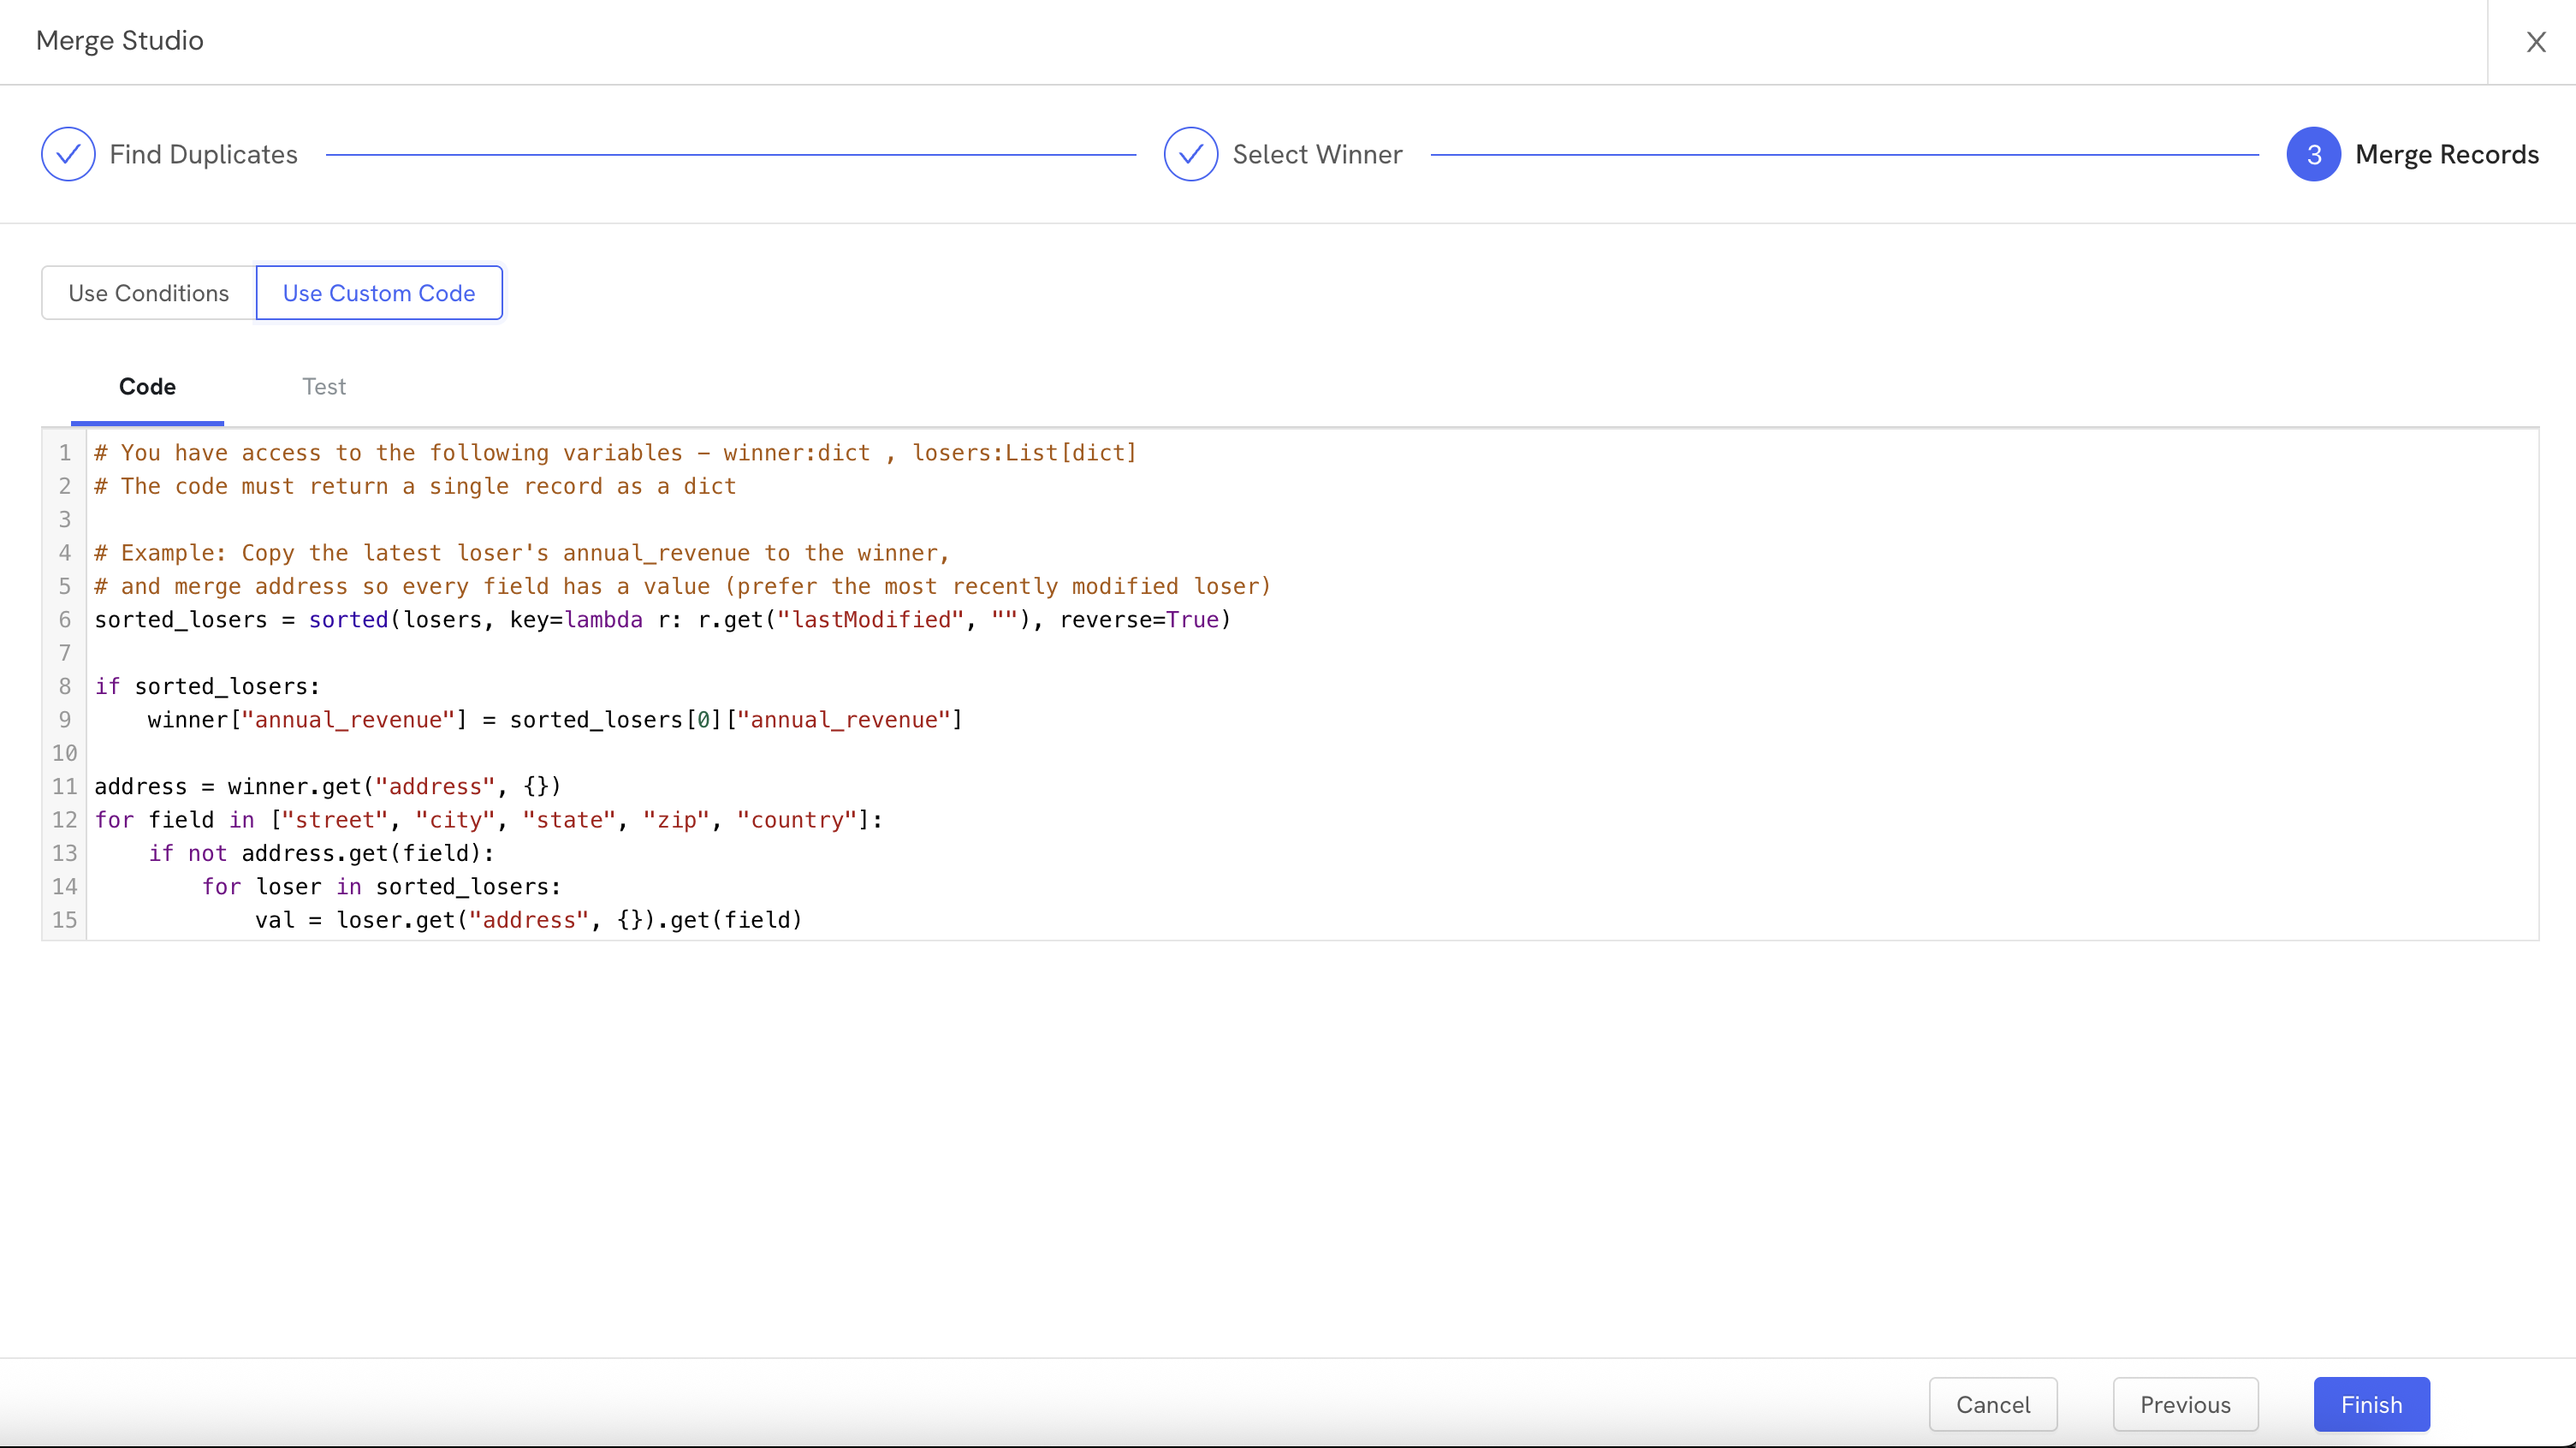This screenshot has width=2576, height=1448.
Task: Click the address = winner.get line
Action: coord(328,786)
